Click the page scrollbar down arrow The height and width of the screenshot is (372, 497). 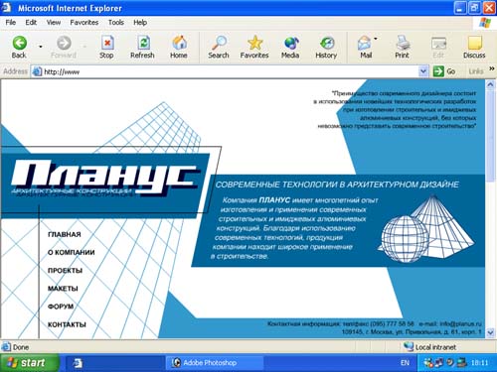pos(490,332)
